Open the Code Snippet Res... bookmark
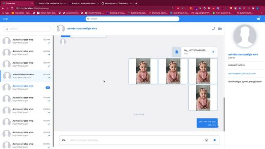Viewport: 265px width, 149px height. point(179,13)
